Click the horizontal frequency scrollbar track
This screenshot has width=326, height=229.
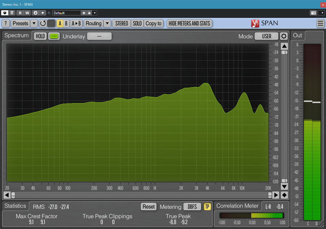tap(141, 195)
